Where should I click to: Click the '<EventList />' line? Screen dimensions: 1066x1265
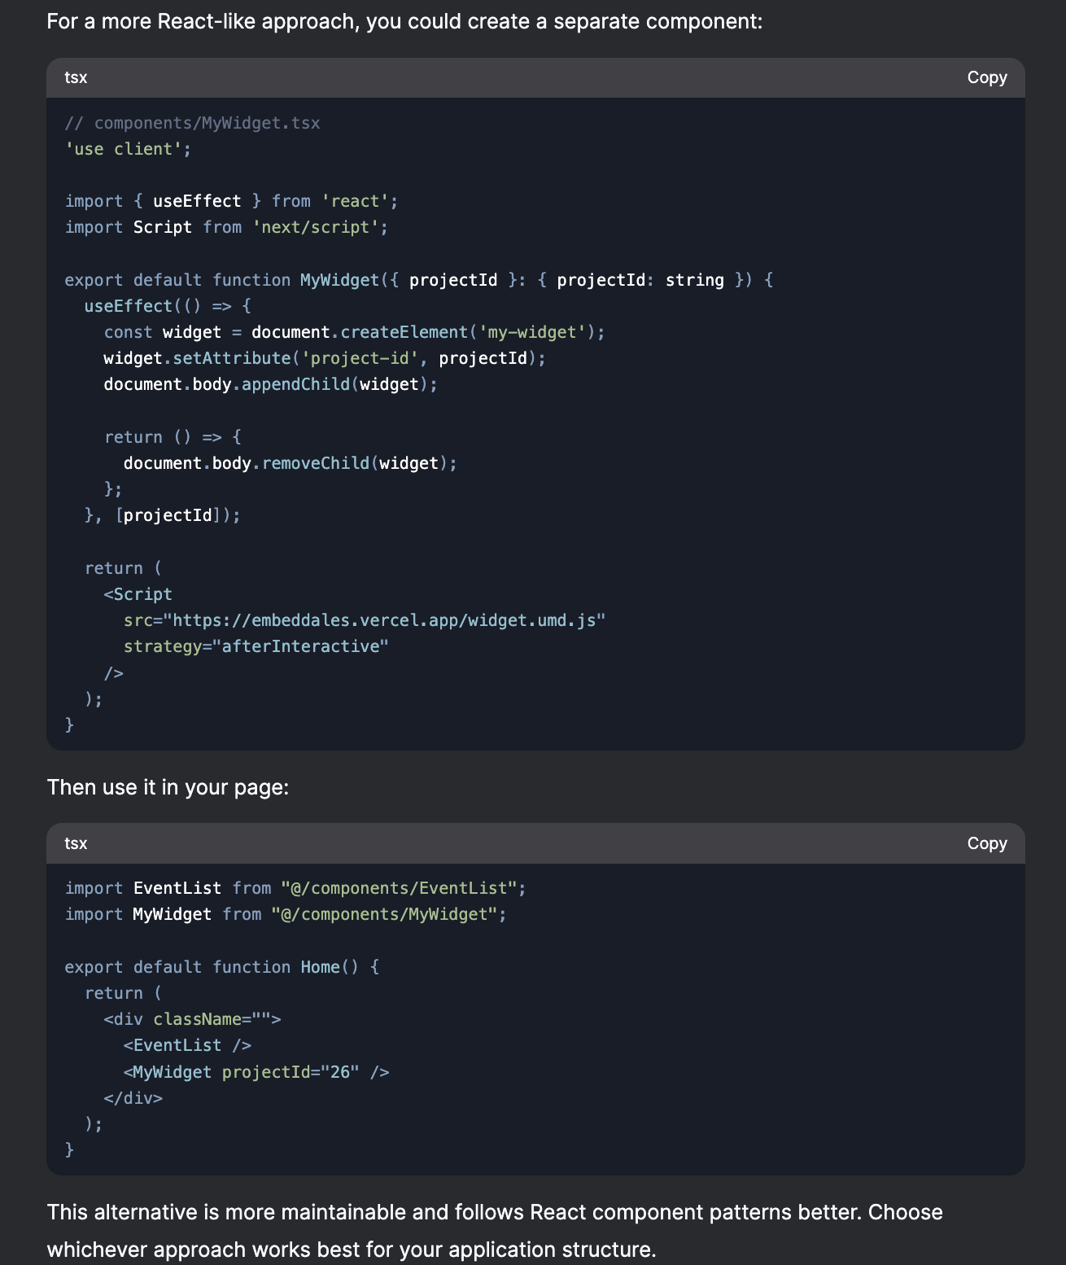pos(187,1045)
